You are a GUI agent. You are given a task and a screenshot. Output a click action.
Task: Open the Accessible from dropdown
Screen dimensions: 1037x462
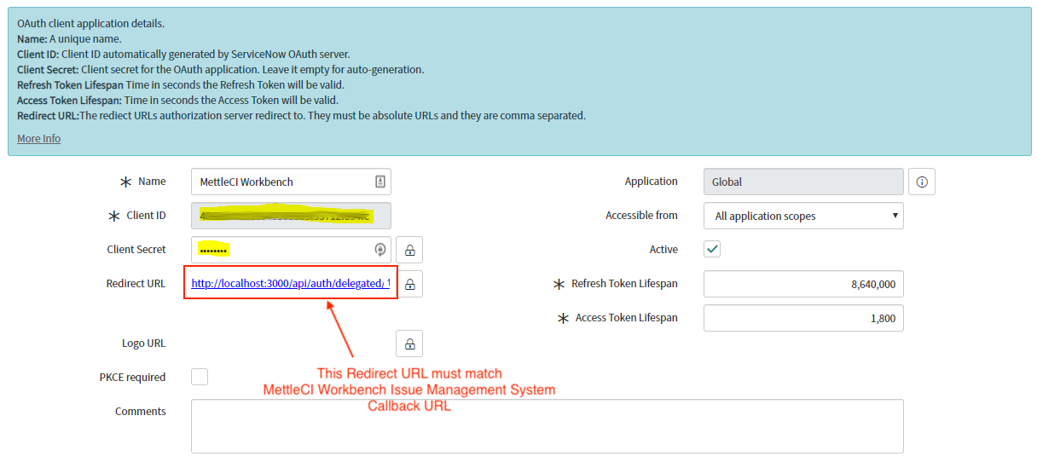coord(802,216)
